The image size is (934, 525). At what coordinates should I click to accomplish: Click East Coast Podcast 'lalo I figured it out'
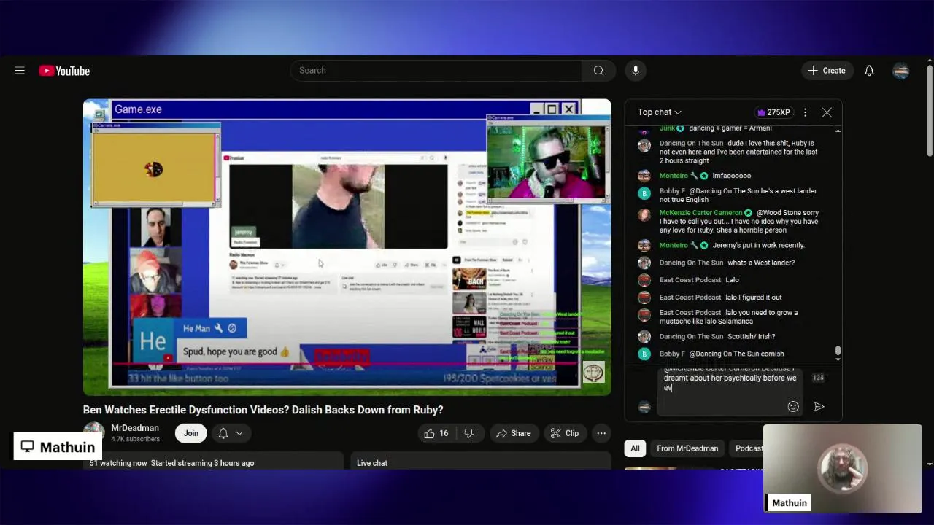tap(753, 297)
